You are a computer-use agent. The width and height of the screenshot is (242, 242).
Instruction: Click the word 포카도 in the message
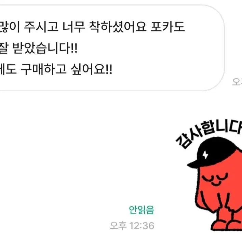click(167, 27)
